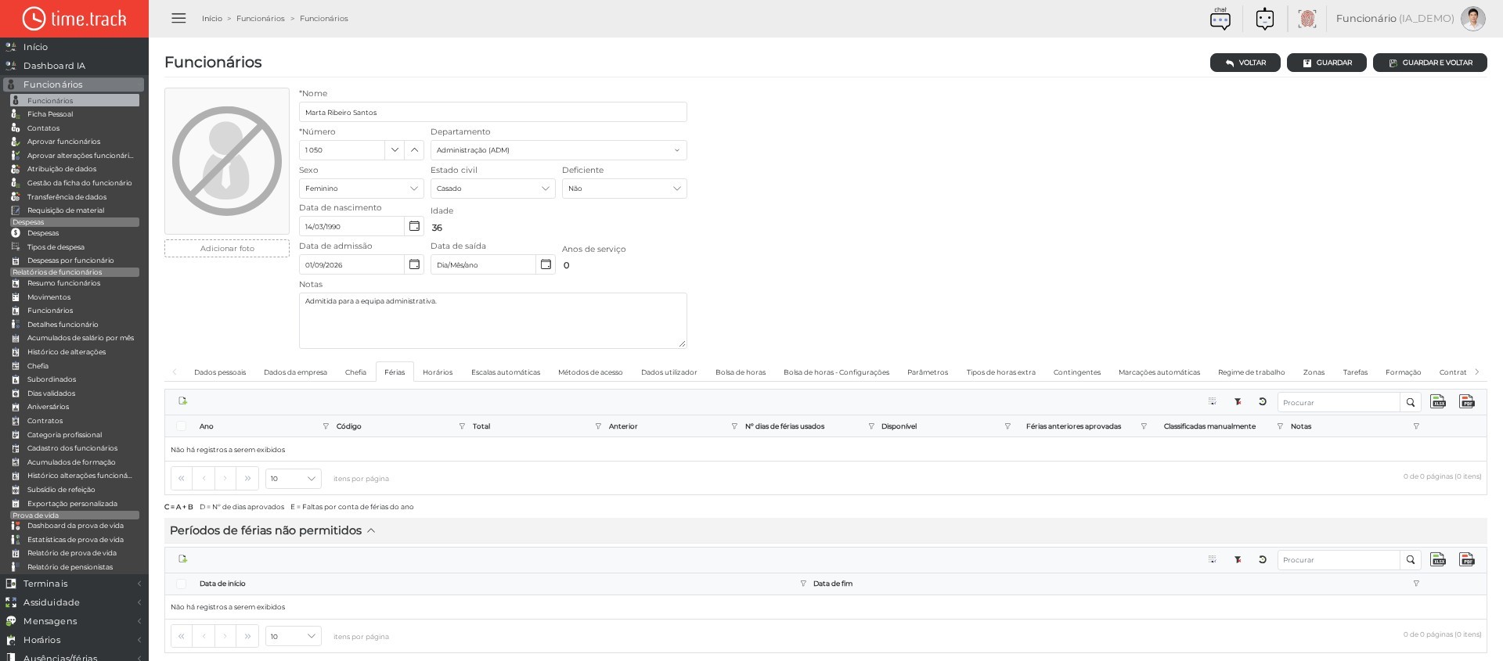Viewport: 1503px width, 661px height.
Task: Click the Adicionar foto button
Action: [x=227, y=249]
